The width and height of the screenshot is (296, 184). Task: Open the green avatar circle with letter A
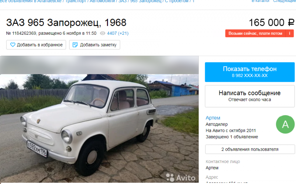(285, 125)
